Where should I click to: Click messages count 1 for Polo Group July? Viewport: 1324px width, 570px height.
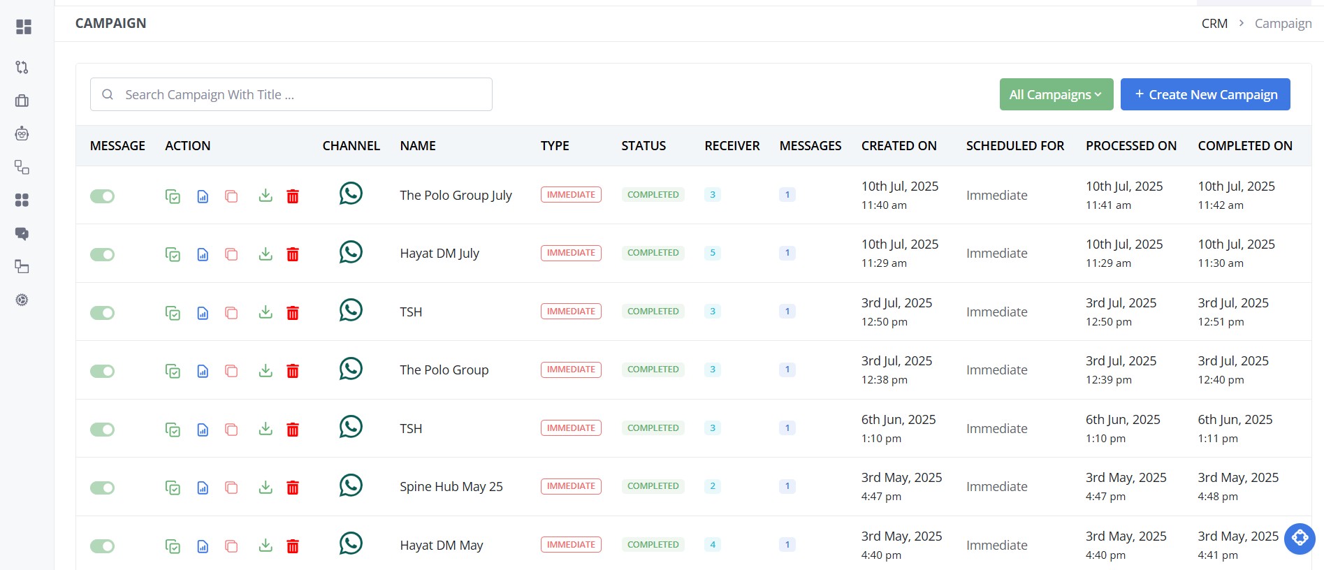point(787,195)
